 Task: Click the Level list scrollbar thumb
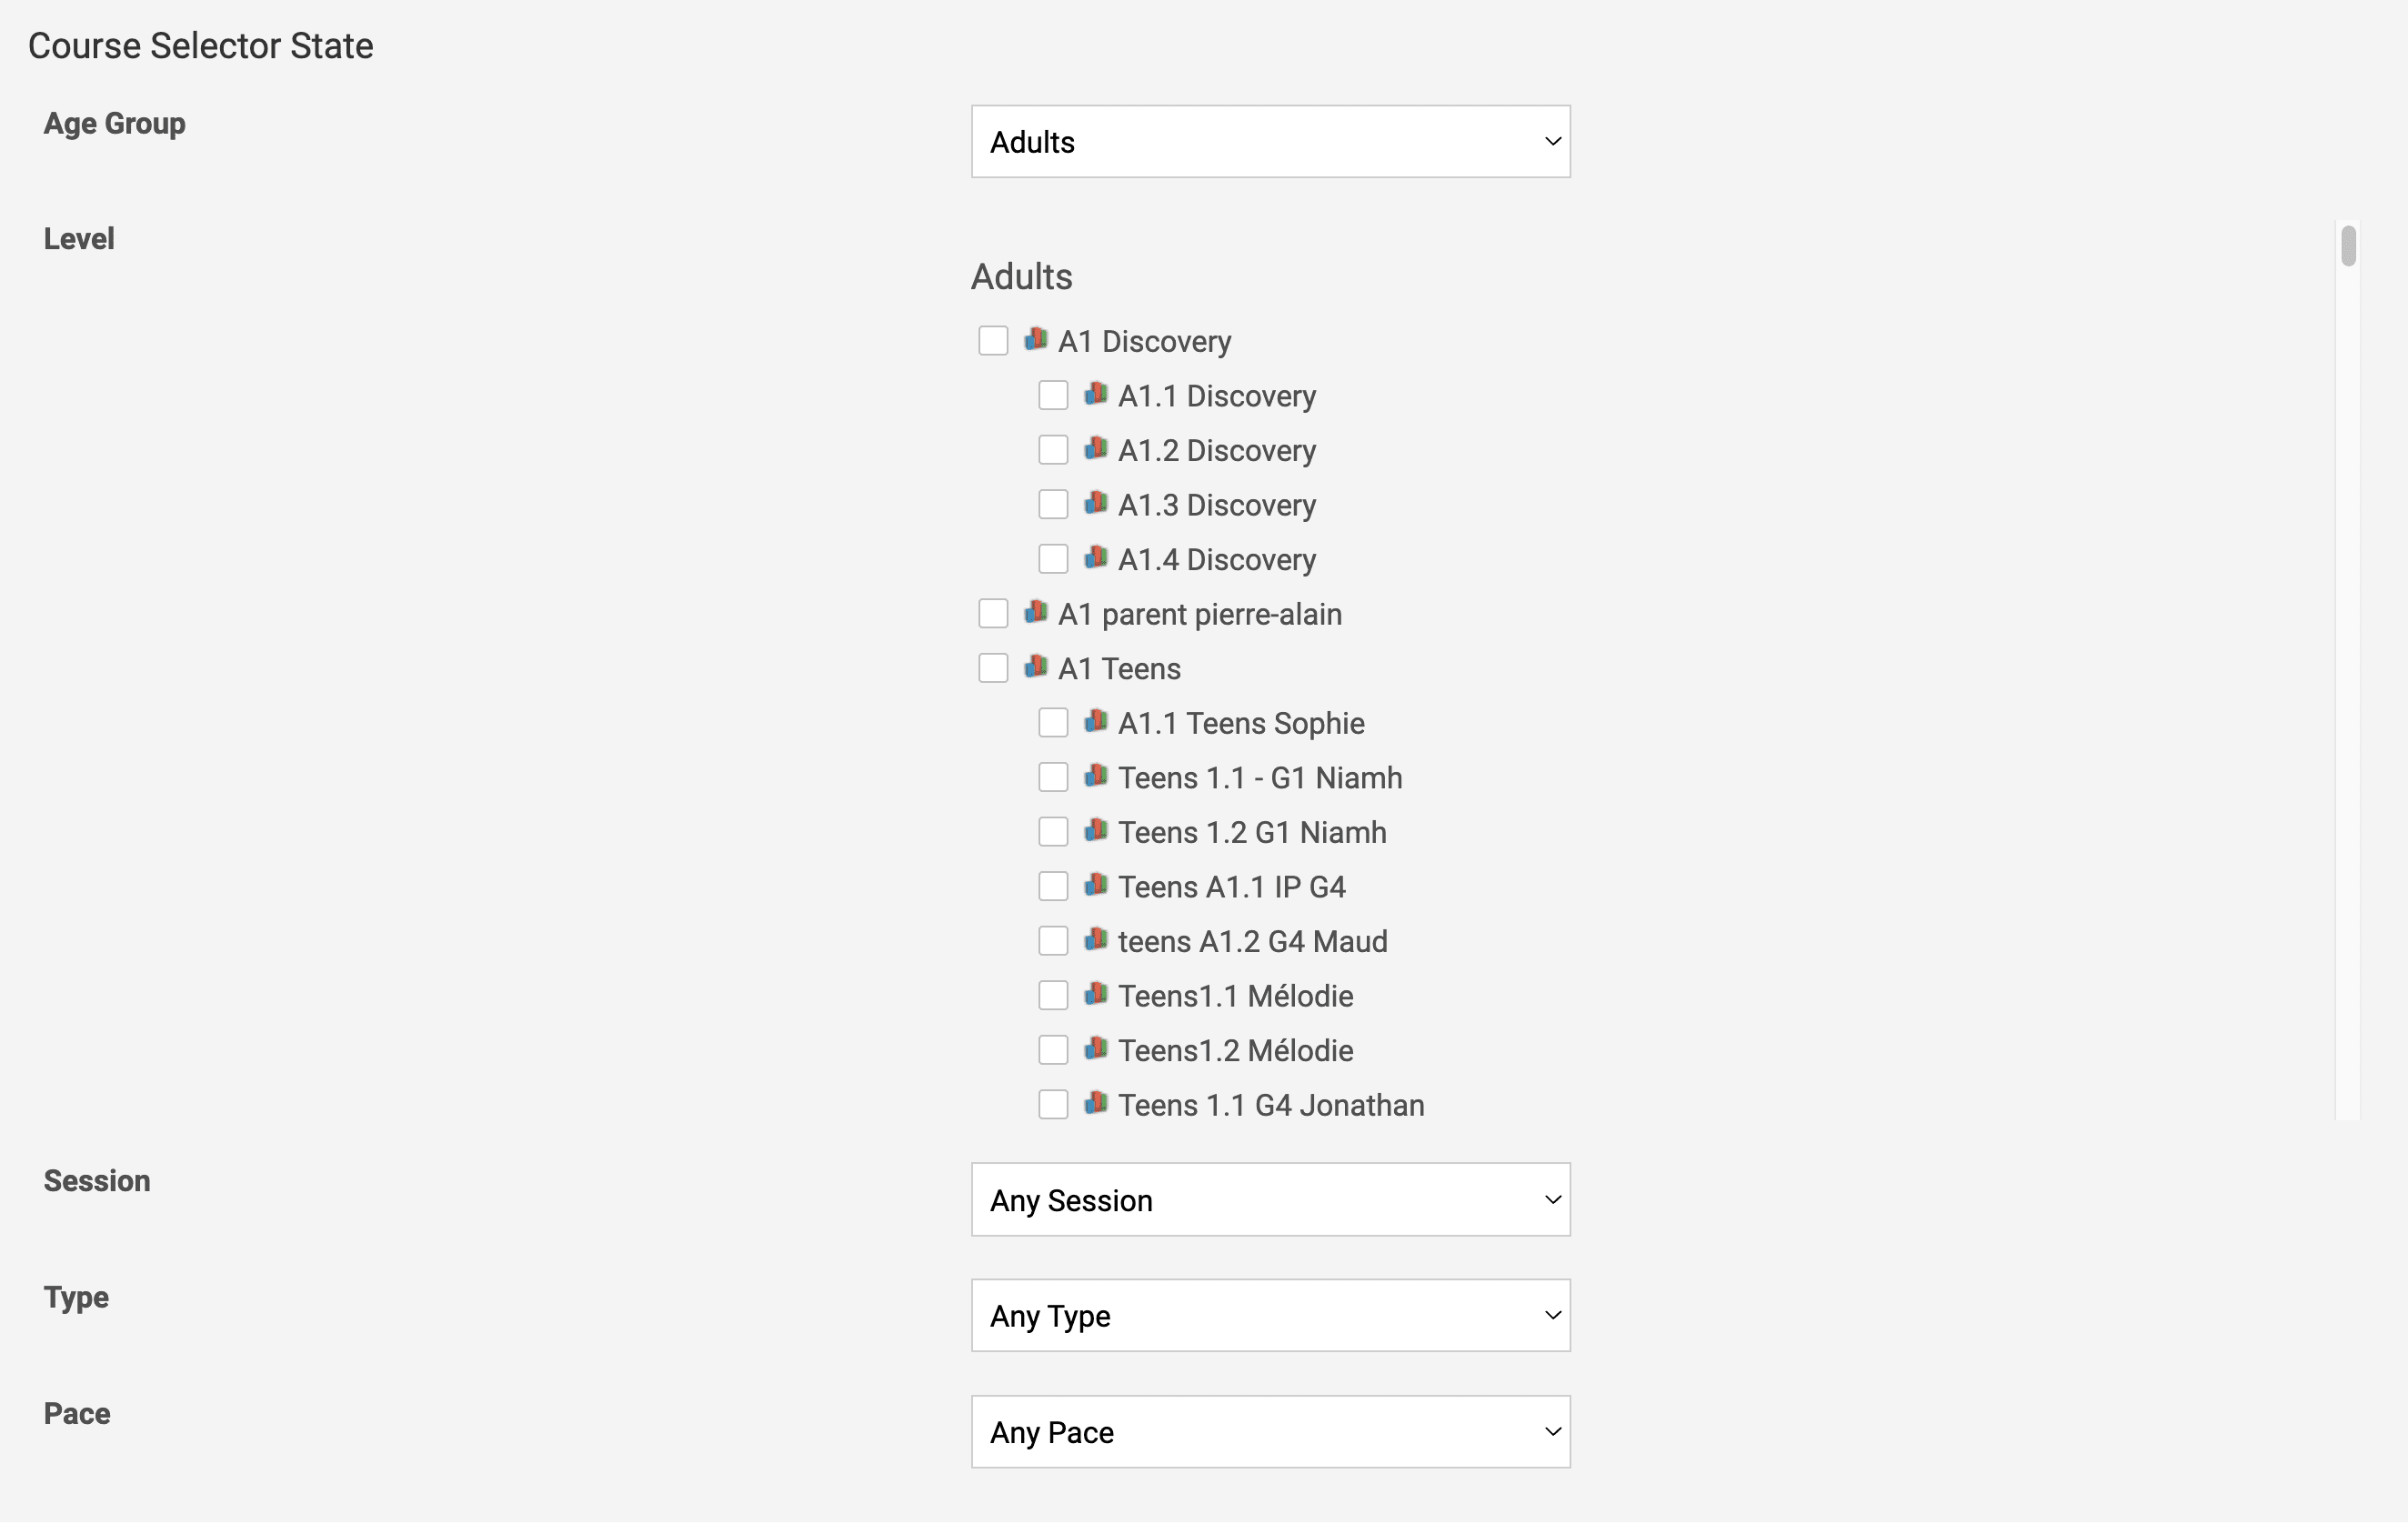[2348, 246]
